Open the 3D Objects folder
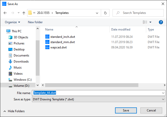The height and width of the screenshot is (117, 167). point(21,37)
